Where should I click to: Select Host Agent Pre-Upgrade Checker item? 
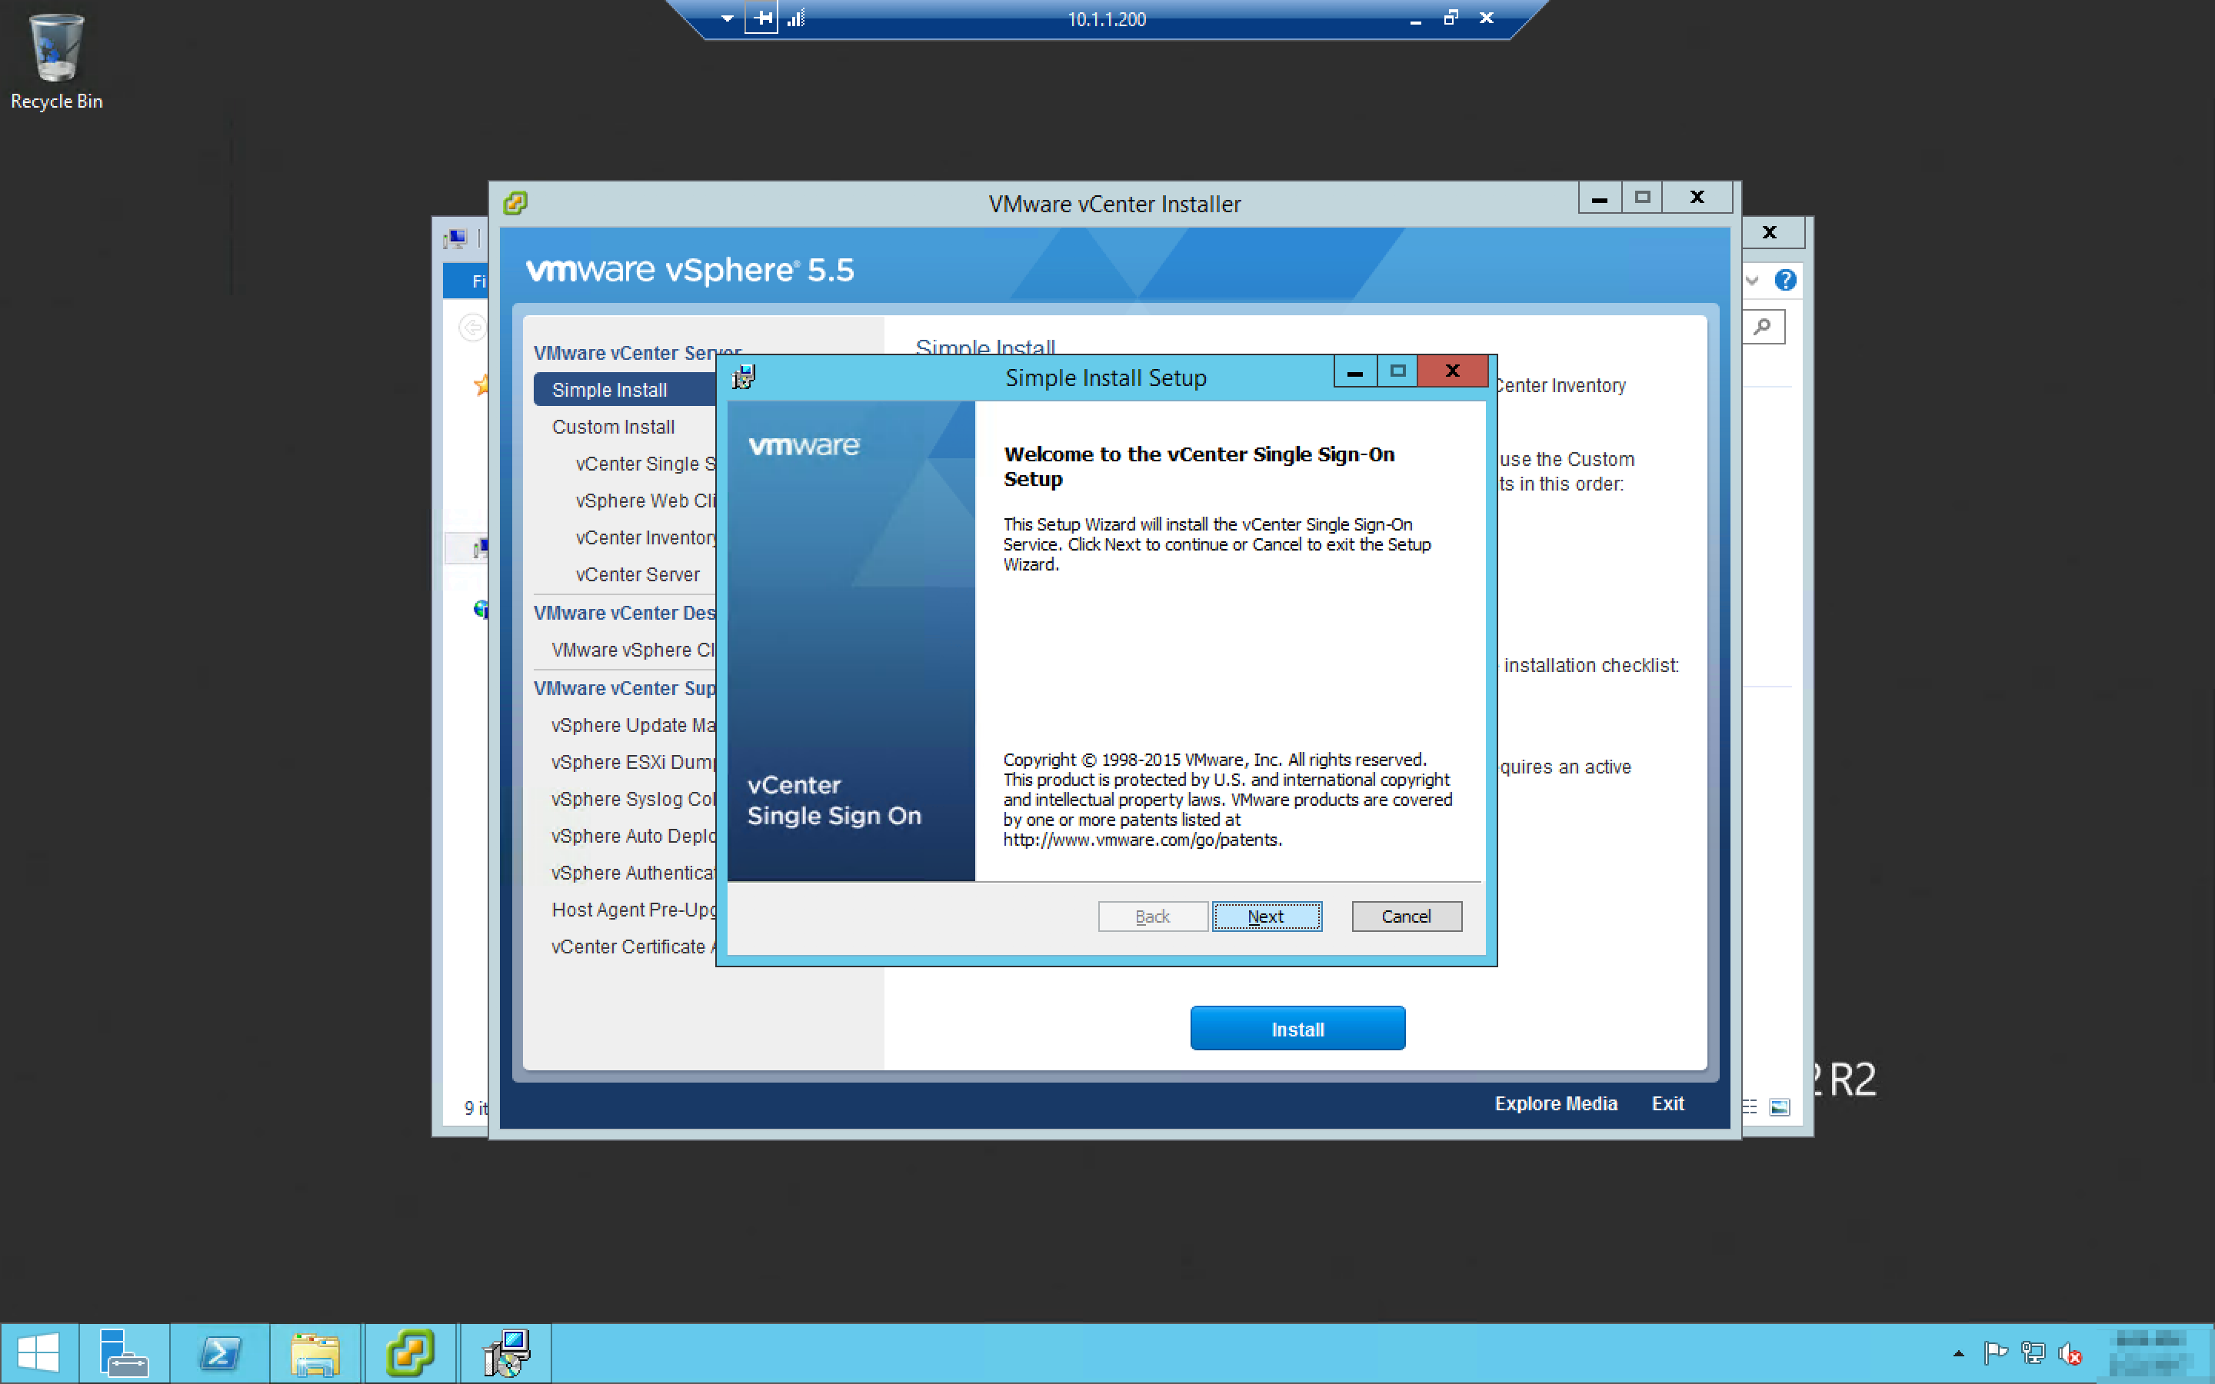634,909
